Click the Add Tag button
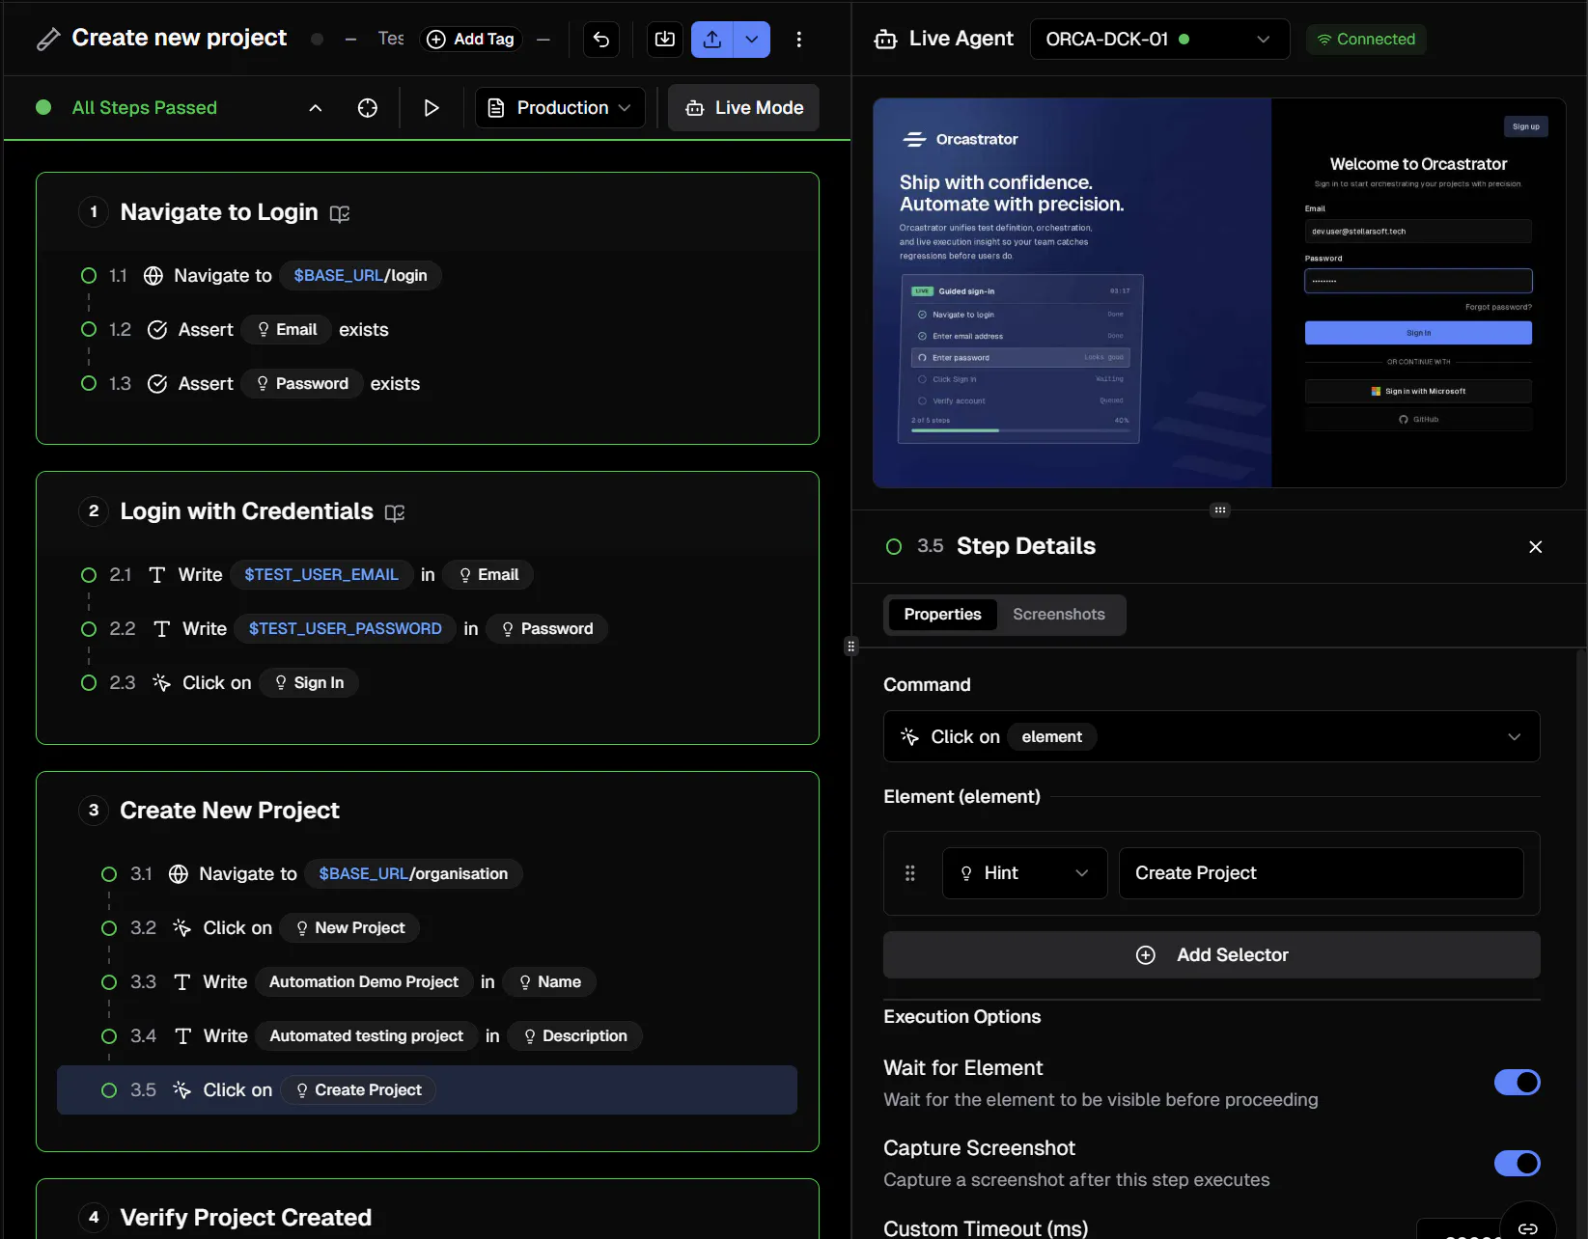This screenshot has width=1588, height=1239. point(471,40)
